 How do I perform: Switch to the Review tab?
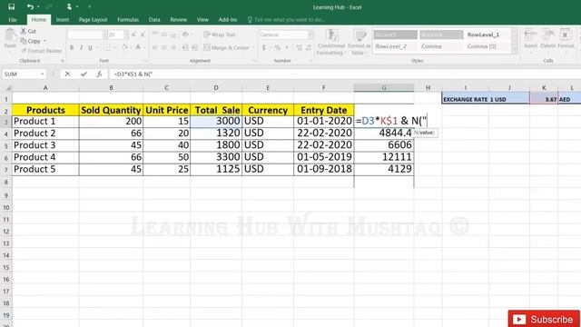[x=178, y=20]
